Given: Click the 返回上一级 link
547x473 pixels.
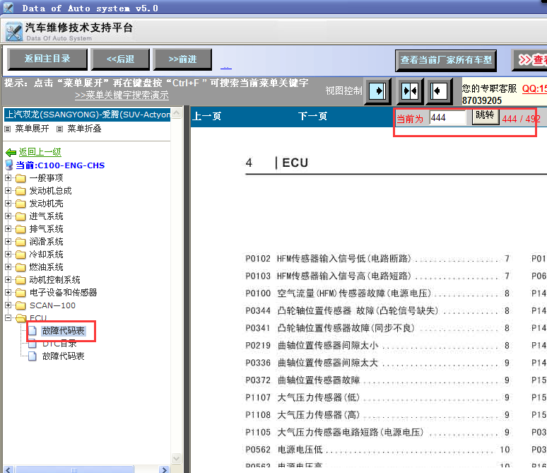Looking at the screenshot, I should (x=40, y=152).
